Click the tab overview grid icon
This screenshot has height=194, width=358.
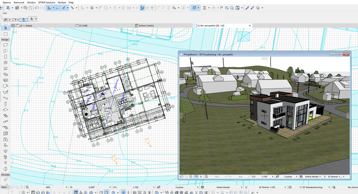(13, 26)
